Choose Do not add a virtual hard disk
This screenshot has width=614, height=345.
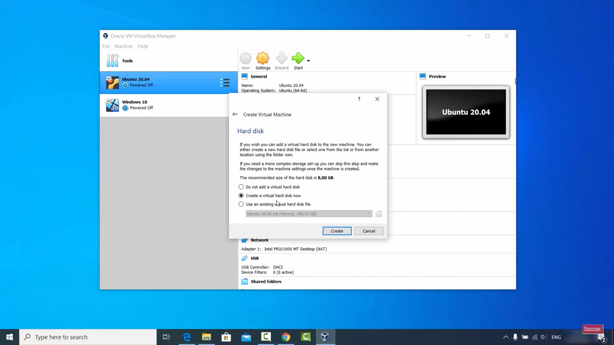click(x=269, y=187)
